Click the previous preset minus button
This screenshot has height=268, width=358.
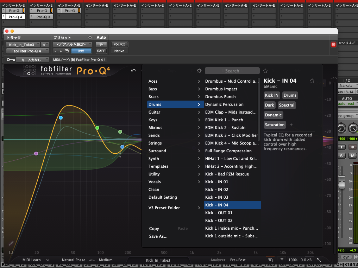[x=55, y=51]
